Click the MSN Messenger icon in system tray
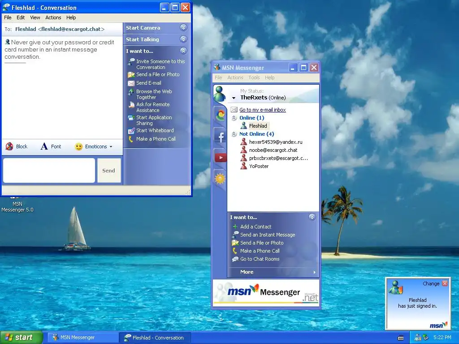The image size is (459, 344). (x=418, y=337)
